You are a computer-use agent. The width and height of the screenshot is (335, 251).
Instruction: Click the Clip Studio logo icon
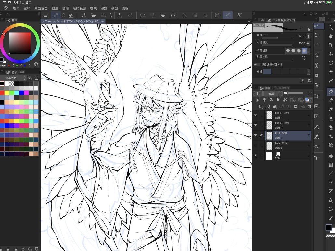coord(6,8)
